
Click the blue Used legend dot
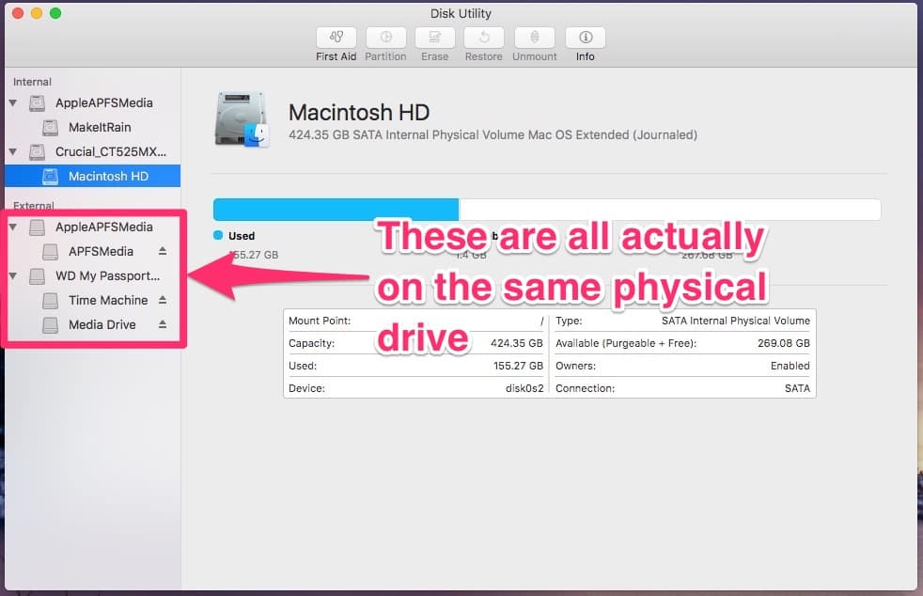218,236
